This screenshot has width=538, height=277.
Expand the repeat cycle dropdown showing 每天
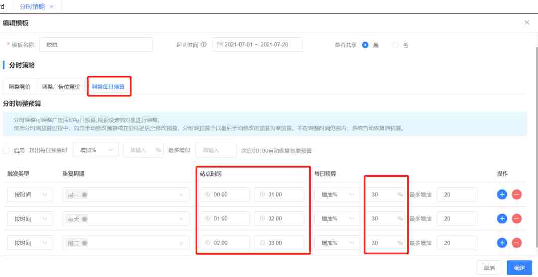[x=126, y=219]
